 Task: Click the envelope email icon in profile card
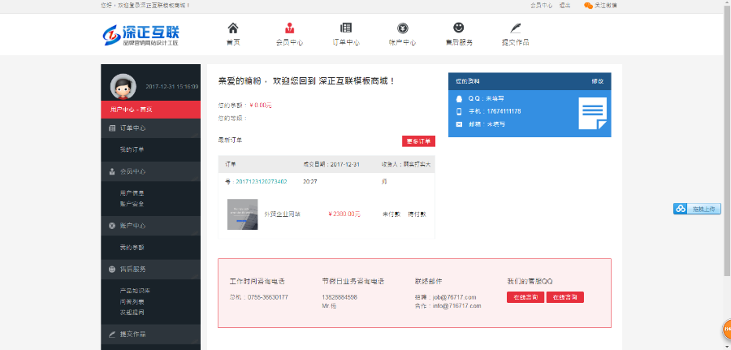coord(459,124)
